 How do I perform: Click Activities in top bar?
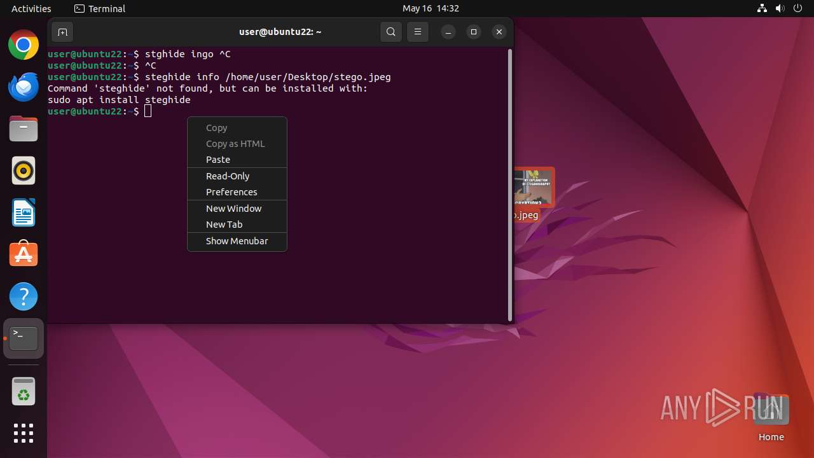(x=31, y=8)
